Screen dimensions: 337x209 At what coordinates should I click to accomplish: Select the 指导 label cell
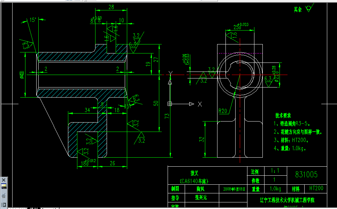175,198
